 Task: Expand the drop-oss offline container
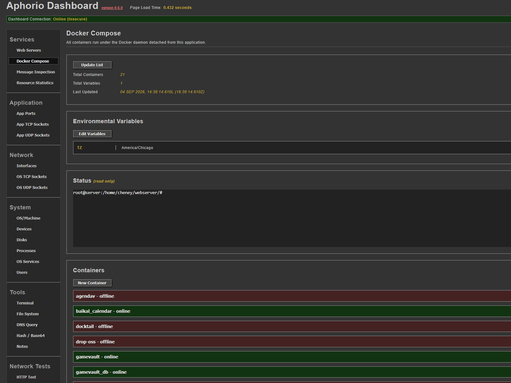click(x=292, y=342)
